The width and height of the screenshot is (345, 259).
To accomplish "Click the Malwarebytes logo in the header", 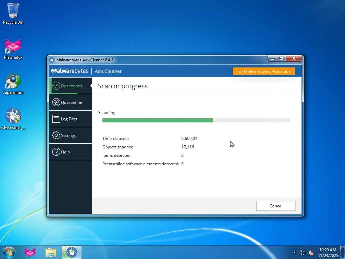I will (69, 71).
